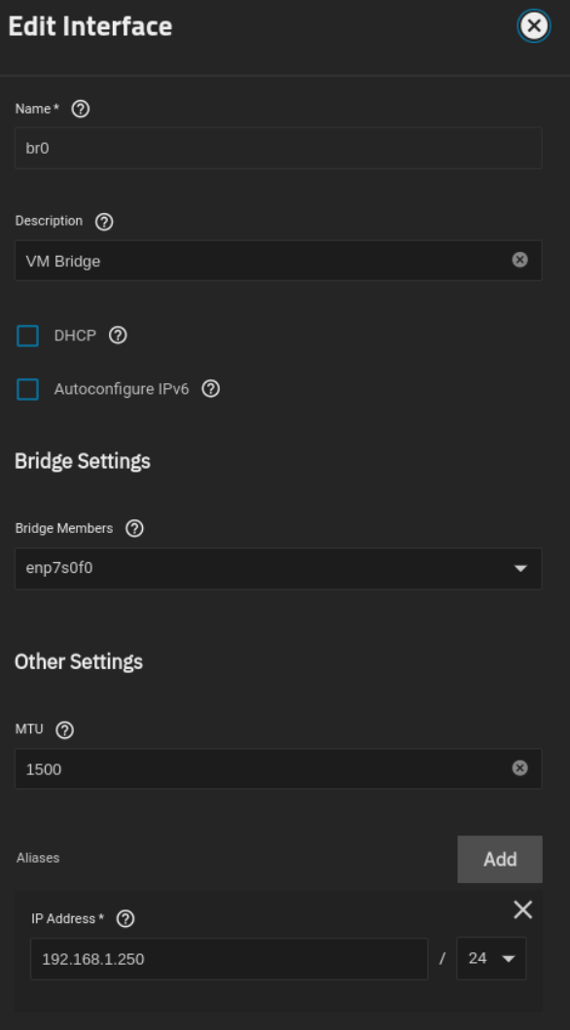Clear the MTU 1500 value
Viewport: 570px width, 1030px height.
[519, 768]
